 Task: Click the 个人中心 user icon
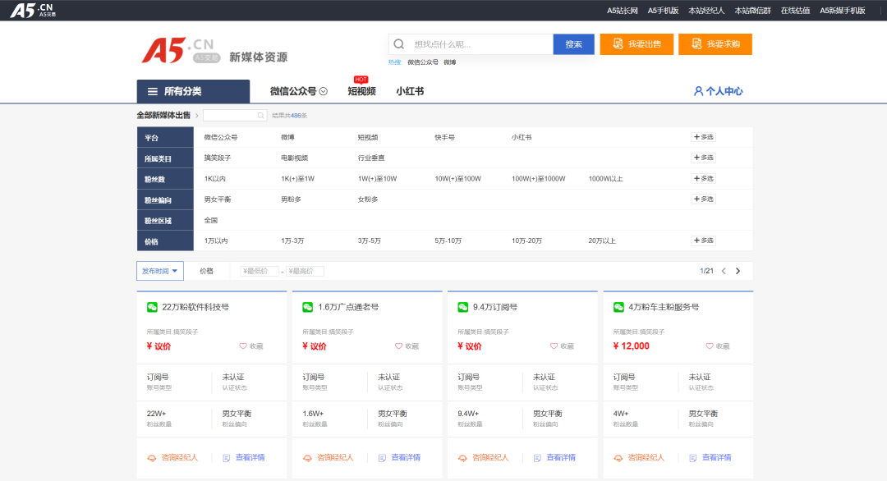pos(698,91)
